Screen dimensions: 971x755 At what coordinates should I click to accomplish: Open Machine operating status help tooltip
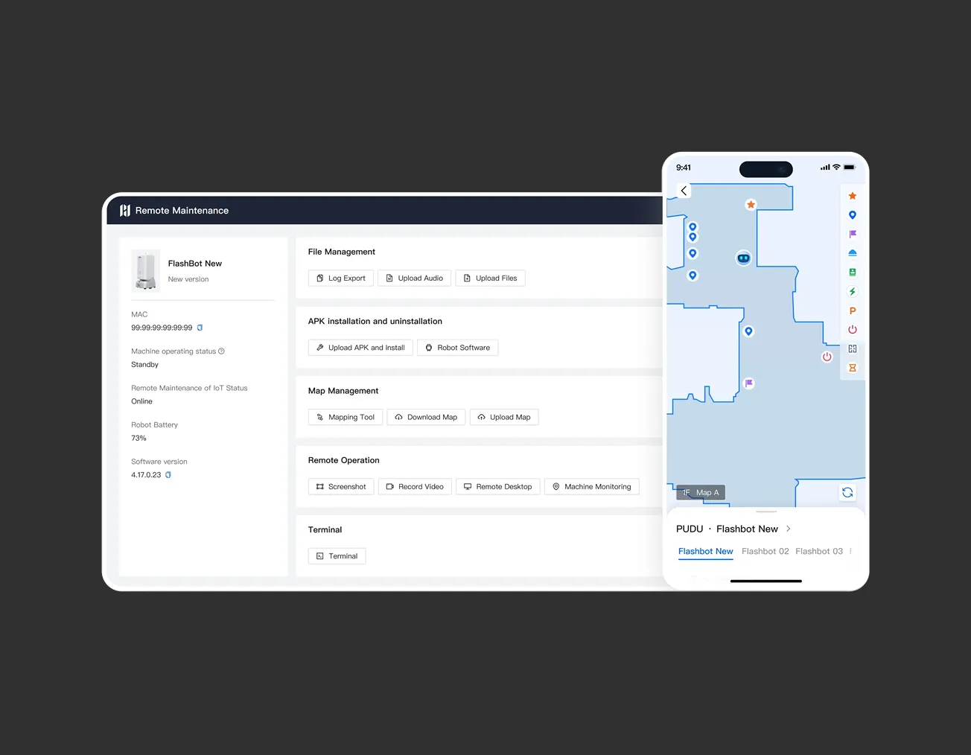coord(221,351)
